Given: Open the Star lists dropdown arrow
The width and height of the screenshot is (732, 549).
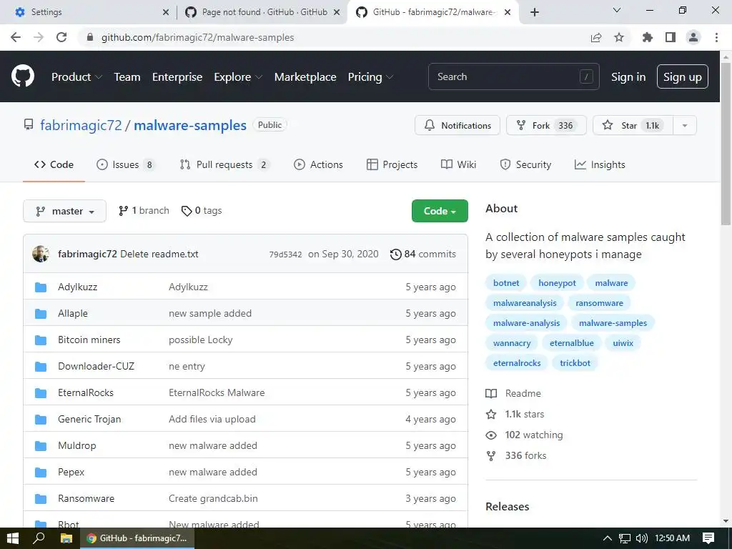Looking at the screenshot, I should click(685, 125).
